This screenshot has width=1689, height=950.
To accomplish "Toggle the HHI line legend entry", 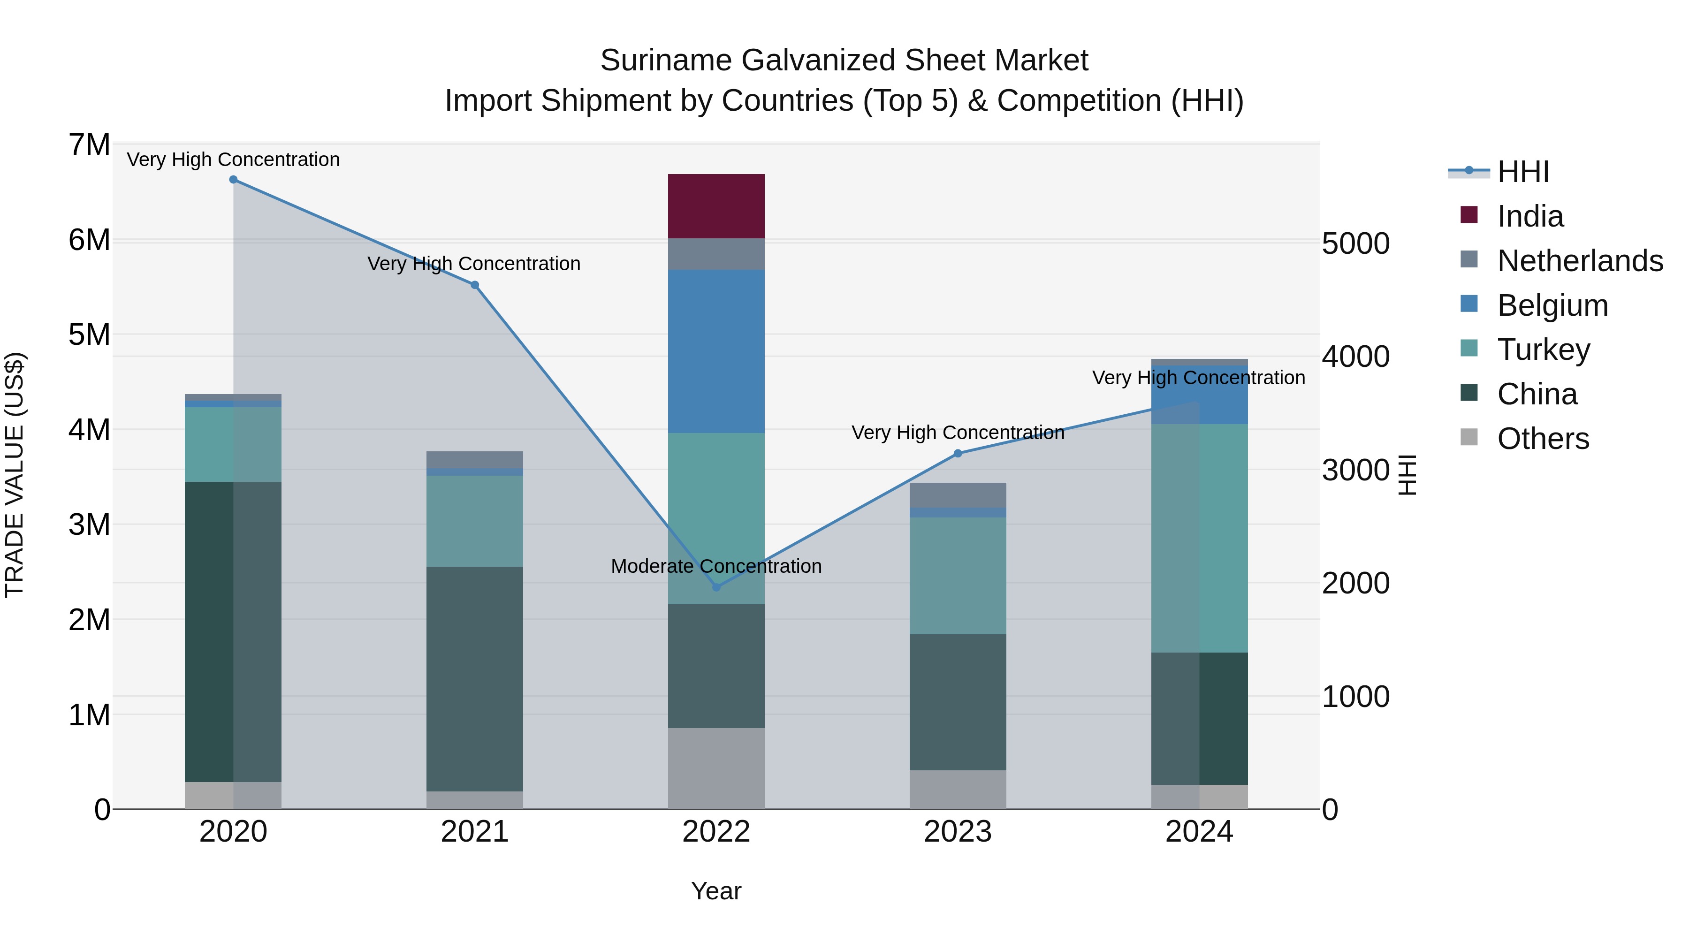I will pyautogui.click(x=1499, y=172).
